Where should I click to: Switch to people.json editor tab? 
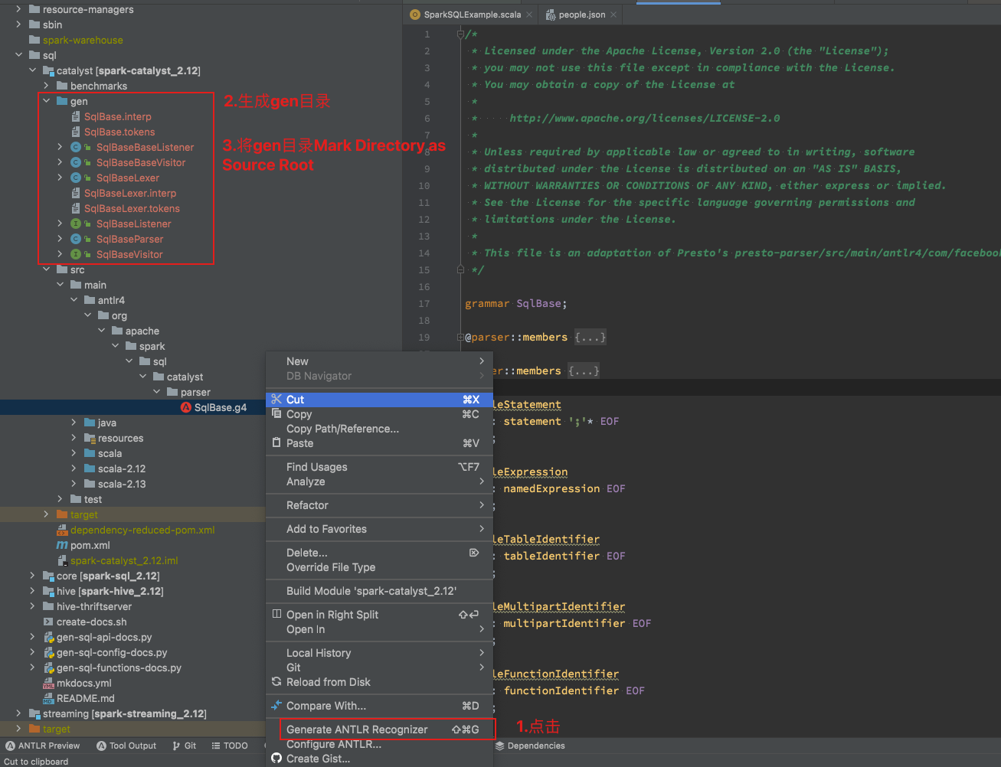click(582, 15)
